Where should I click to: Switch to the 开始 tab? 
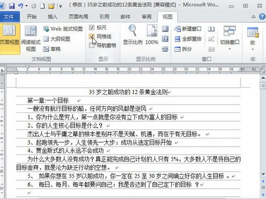click(x=31, y=17)
